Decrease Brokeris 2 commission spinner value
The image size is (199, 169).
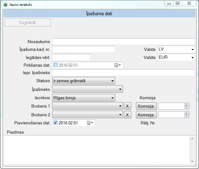coord(187,116)
